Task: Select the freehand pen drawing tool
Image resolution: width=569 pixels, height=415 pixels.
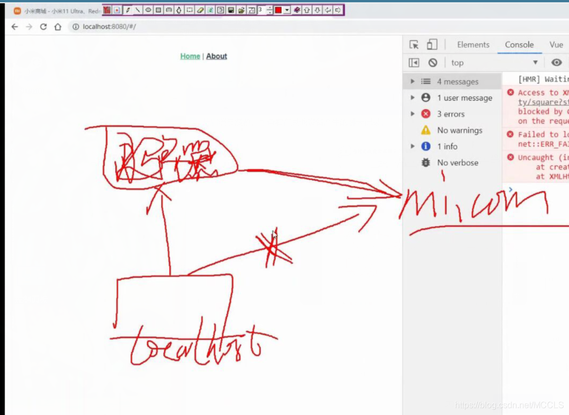Action: click(x=128, y=10)
